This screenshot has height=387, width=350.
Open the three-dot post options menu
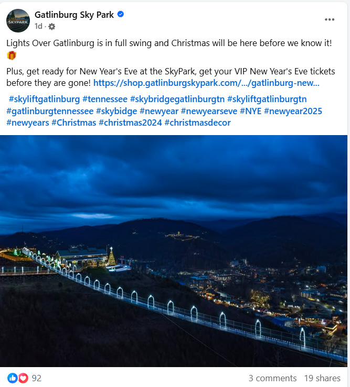coord(329,19)
